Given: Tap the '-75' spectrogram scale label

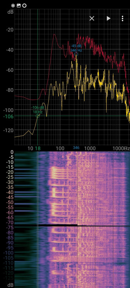Looking at the screenshot, I should coord(10,228).
